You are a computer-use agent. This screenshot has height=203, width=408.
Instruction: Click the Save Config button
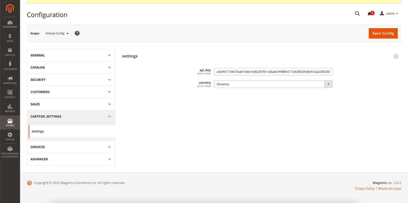point(383,33)
